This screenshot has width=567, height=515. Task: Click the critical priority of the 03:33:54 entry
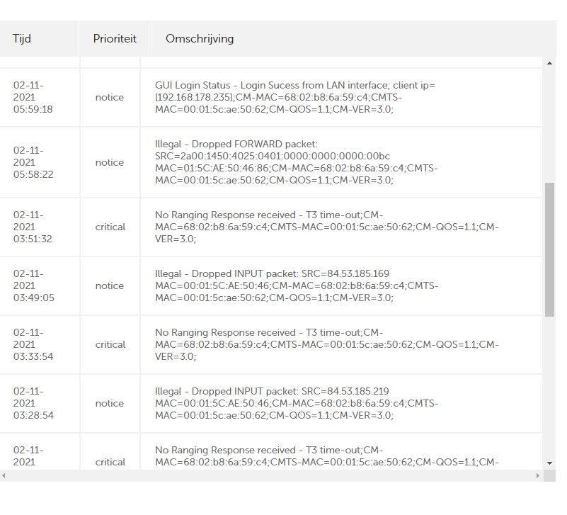[110, 345]
